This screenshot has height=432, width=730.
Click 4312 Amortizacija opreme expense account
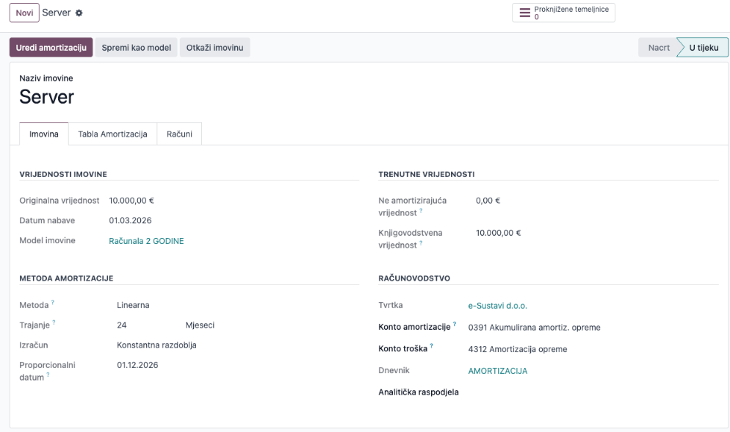[x=518, y=350]
